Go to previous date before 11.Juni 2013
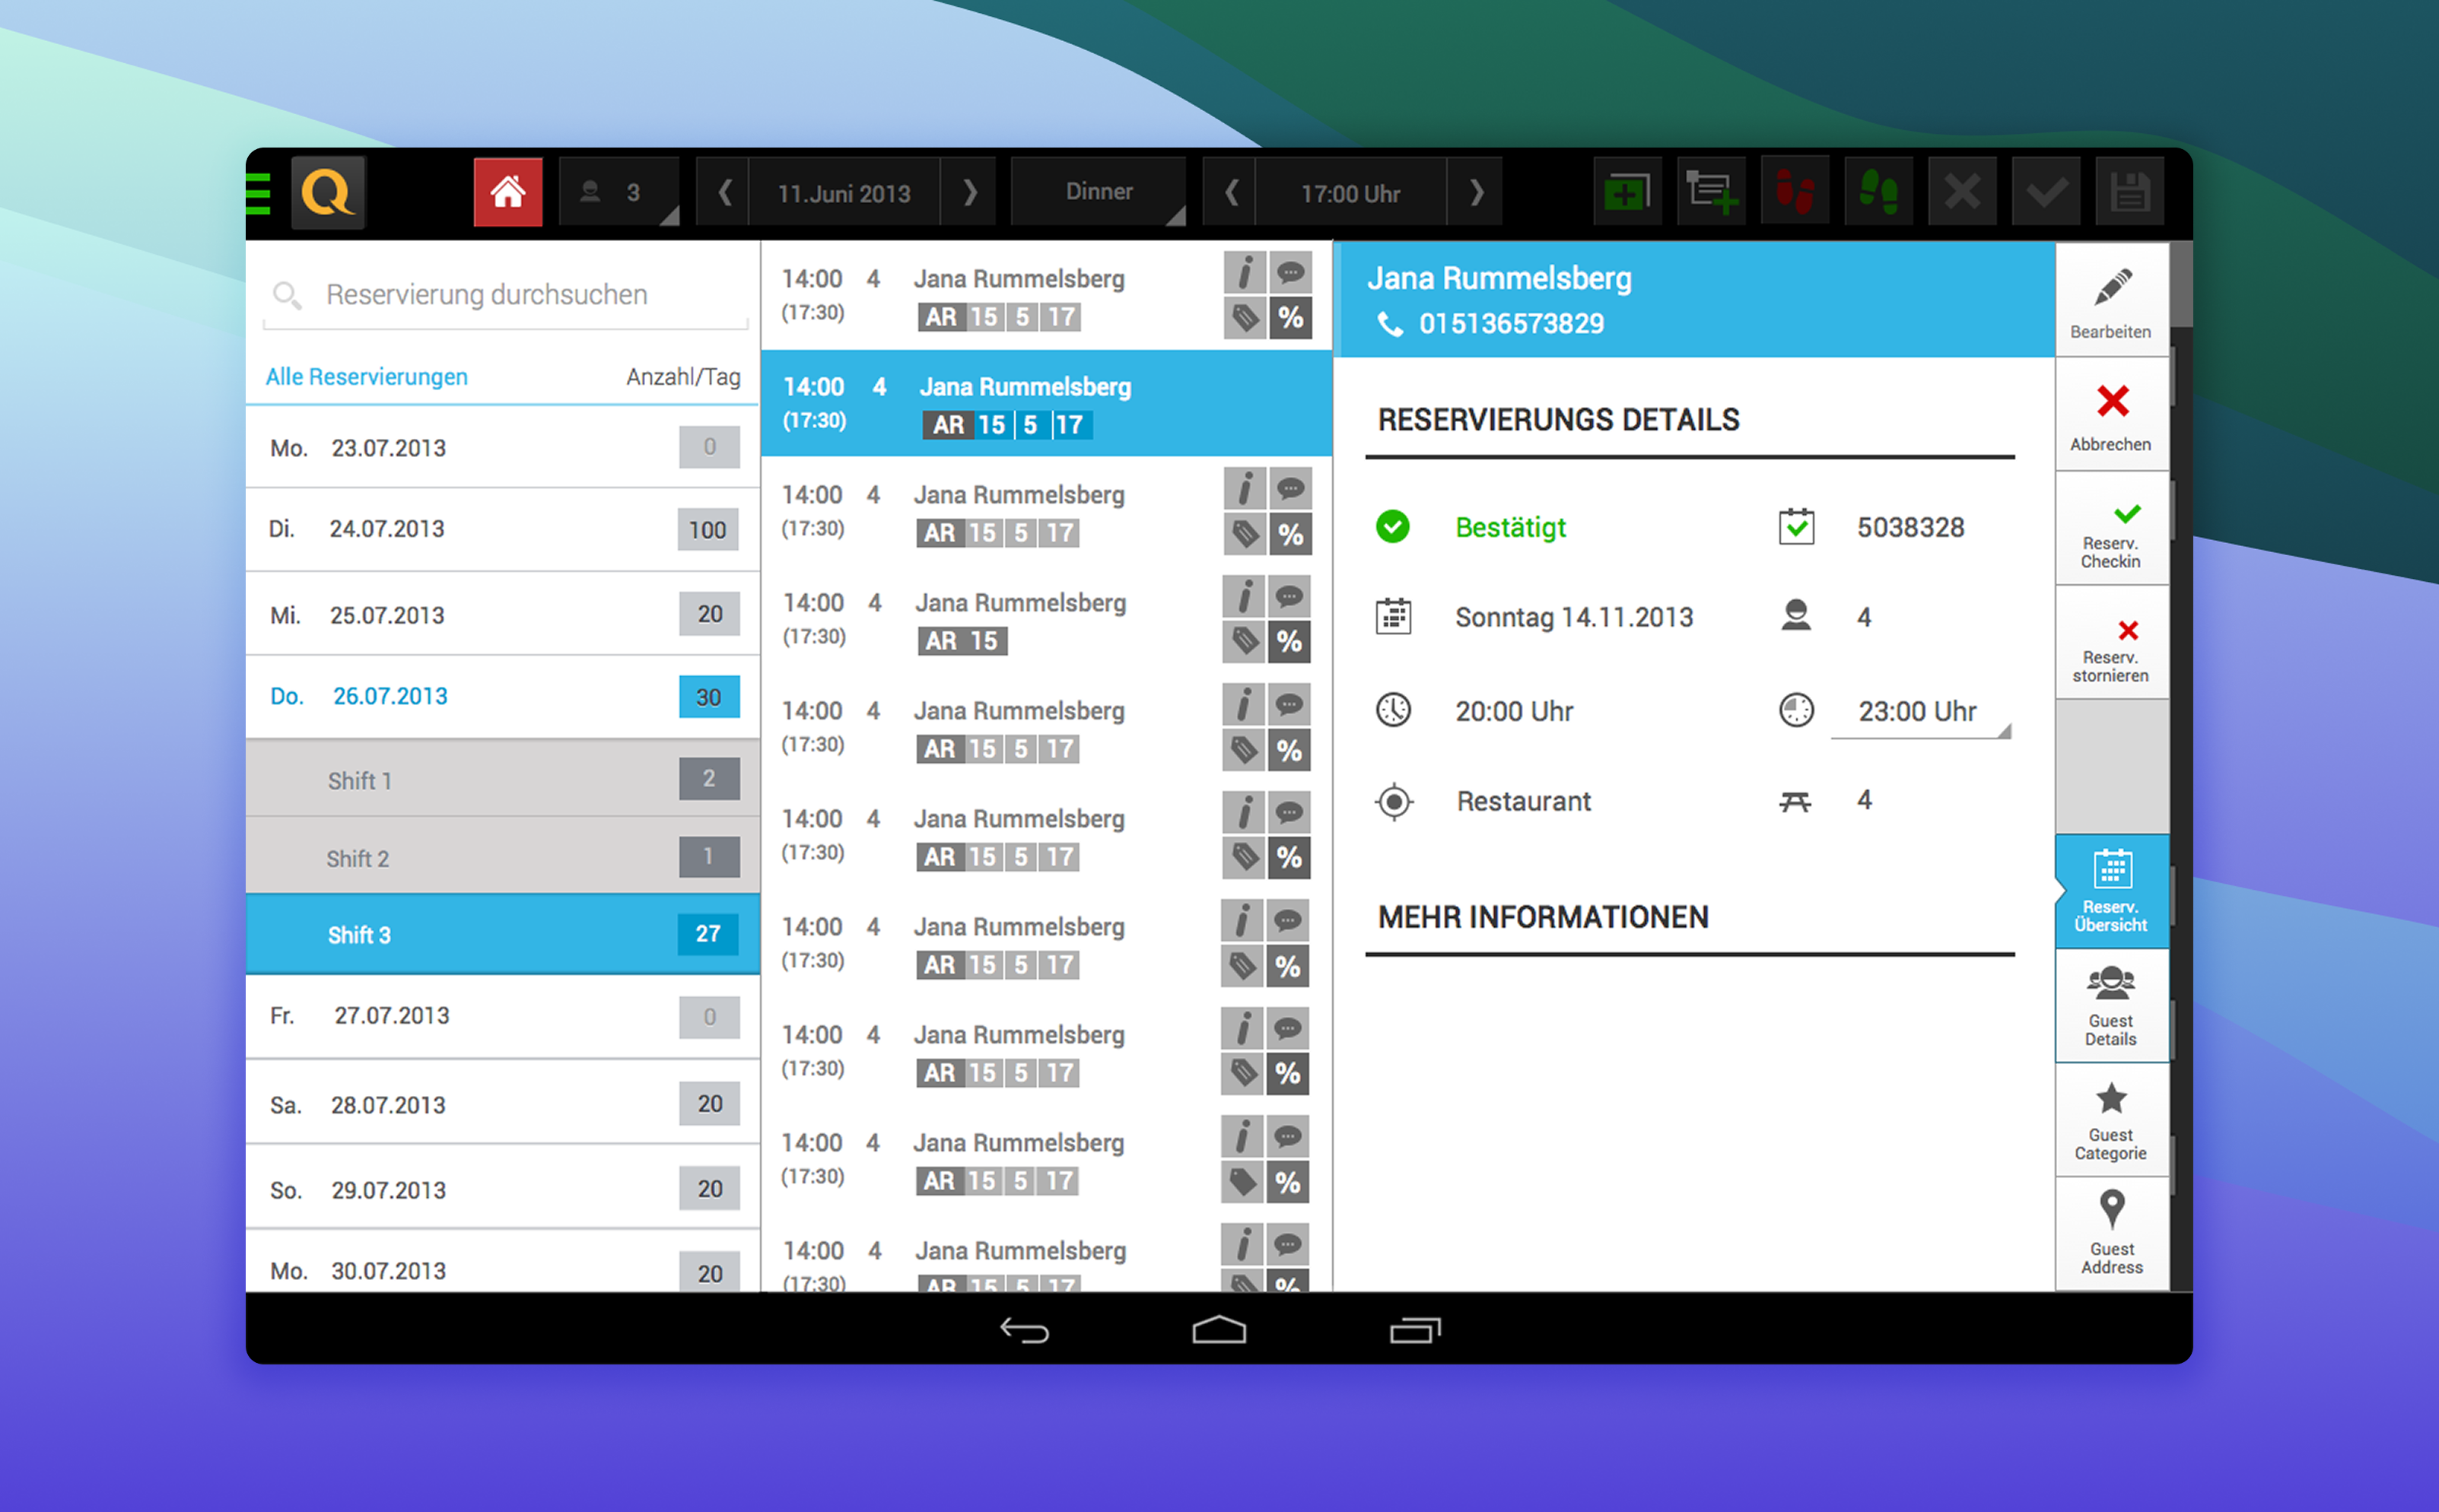 pyautogui.click(x=724, y=192)
